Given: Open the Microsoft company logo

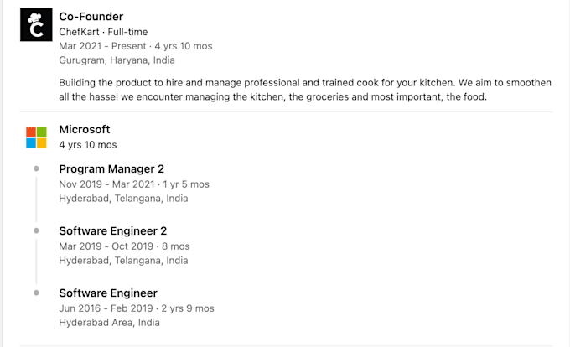Looking at the screenshot, I should coord(36,137).
